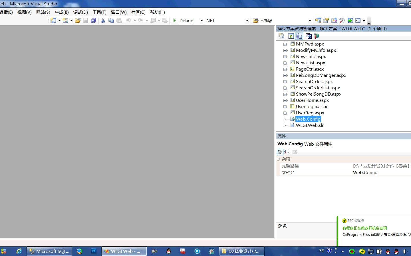Open the ASP.NET Configuration tool icon
411x256 pixels.
317,36
